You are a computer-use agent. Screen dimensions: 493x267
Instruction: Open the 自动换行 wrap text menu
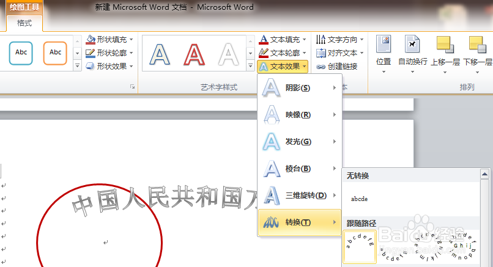tap(412, 54)
